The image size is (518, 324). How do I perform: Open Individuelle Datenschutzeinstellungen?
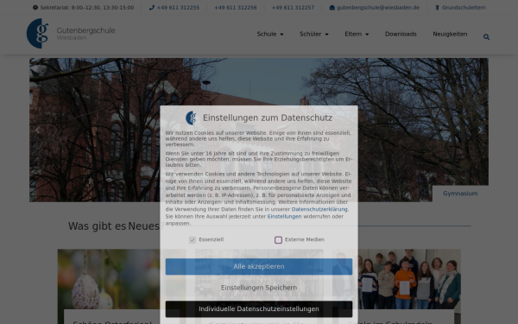[259, 309]
